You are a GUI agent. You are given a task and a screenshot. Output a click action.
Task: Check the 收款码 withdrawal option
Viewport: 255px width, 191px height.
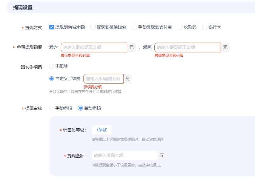click(x=180, y=27)
